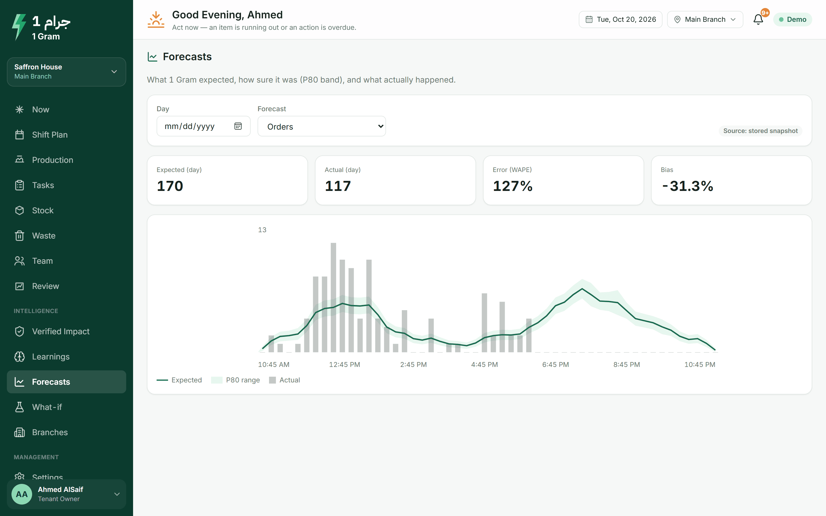Click the Tue, Oct 20, 2026 date button

621,19
